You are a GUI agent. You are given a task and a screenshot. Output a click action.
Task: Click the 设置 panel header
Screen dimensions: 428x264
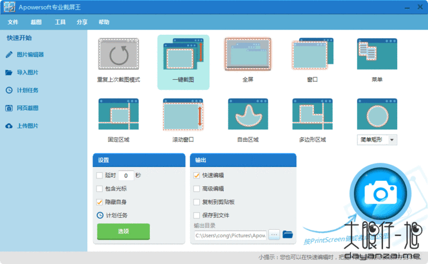(x=139, y=160)
